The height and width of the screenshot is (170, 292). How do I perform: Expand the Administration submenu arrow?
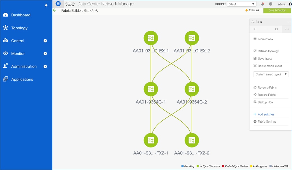click(45, 67)
